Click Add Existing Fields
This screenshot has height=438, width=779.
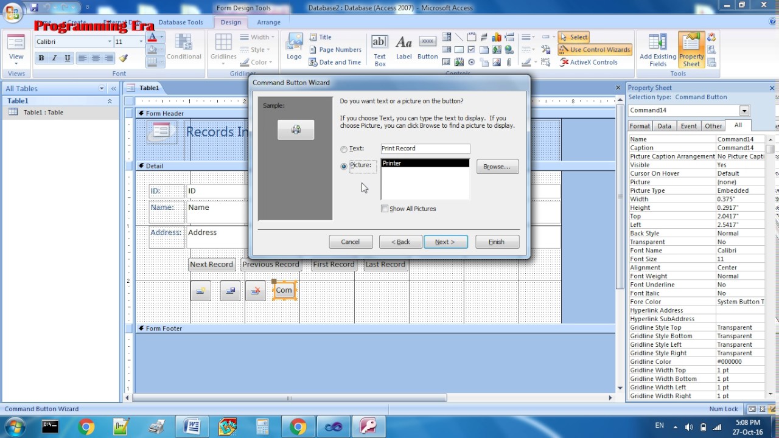[658, 50]
